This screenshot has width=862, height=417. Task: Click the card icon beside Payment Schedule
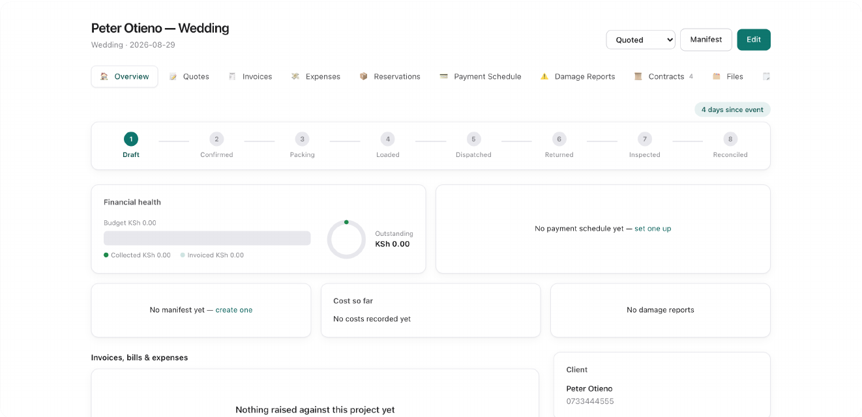point(444,76)
